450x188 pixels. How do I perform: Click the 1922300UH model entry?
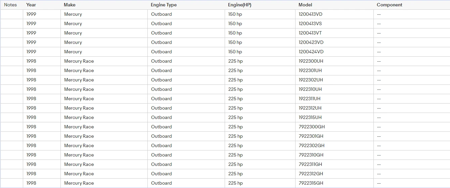point(311,61)
